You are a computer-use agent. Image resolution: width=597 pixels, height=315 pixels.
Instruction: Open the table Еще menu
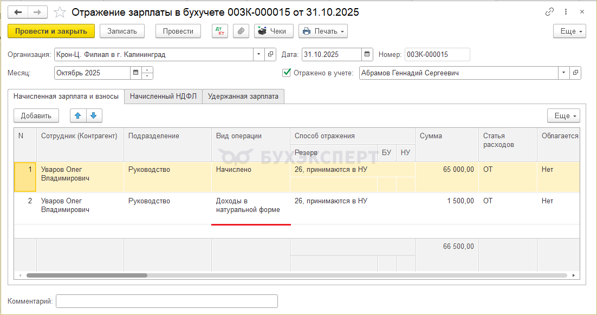click(563, 116)
